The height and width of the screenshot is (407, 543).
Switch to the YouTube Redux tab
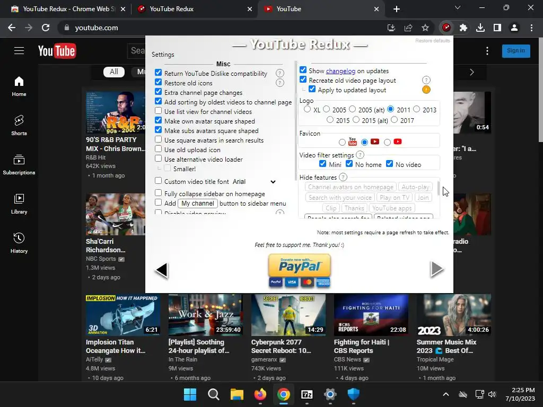pos(194,9)
